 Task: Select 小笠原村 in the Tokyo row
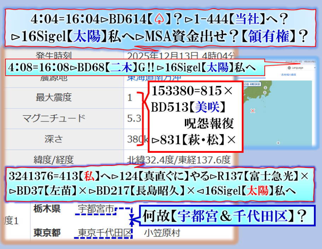[162, 233]
